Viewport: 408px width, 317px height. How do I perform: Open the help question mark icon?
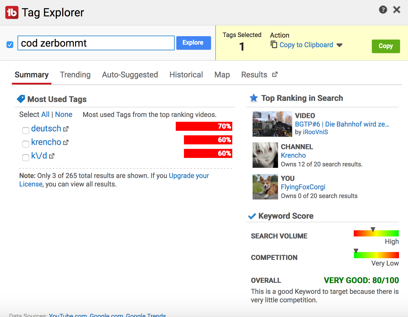[x=383, y=10]
